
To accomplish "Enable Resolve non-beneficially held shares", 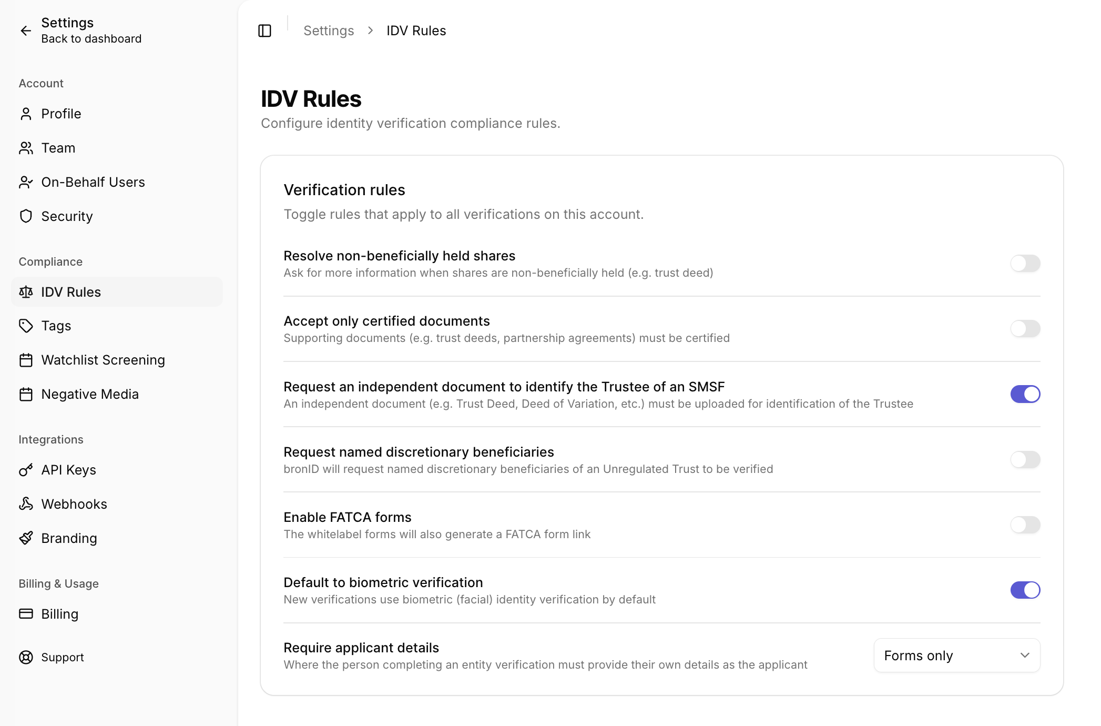I will tap(1025, 264).
